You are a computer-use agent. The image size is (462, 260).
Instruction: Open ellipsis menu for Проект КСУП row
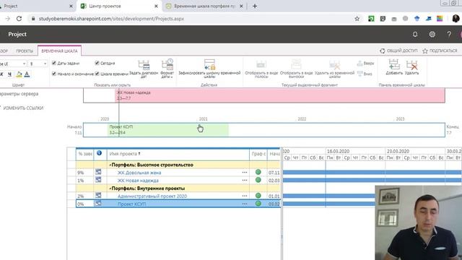tap(245, 204)
